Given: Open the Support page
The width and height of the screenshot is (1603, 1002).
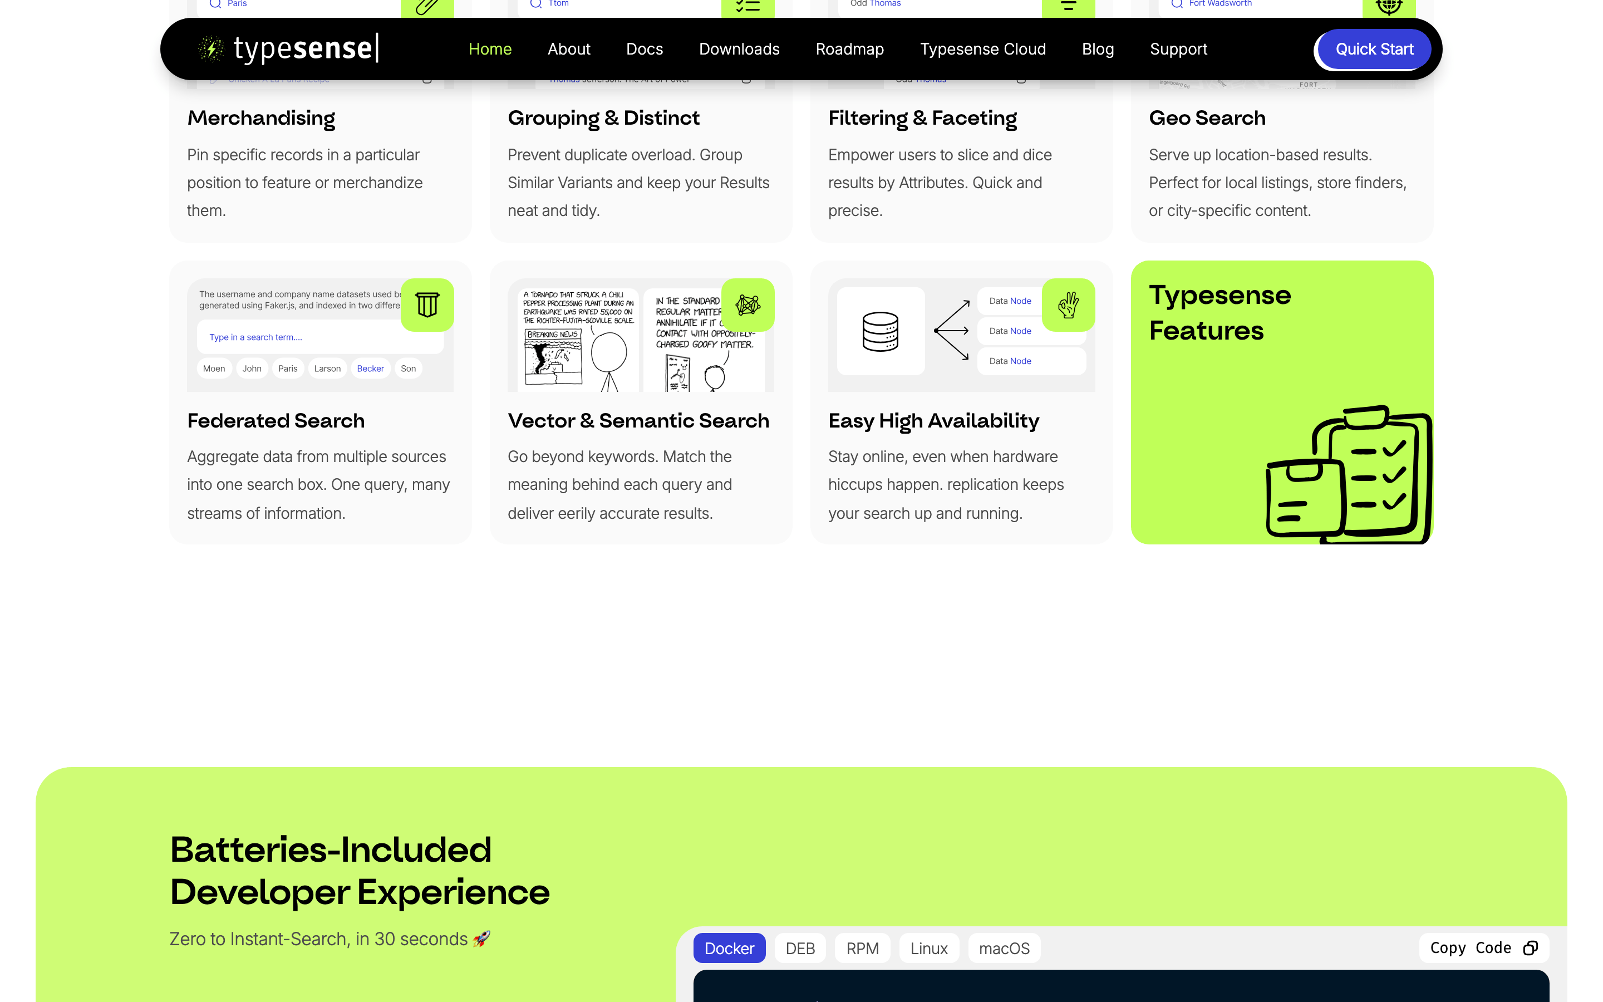Looking at the screenshot, I should 1178,49.
